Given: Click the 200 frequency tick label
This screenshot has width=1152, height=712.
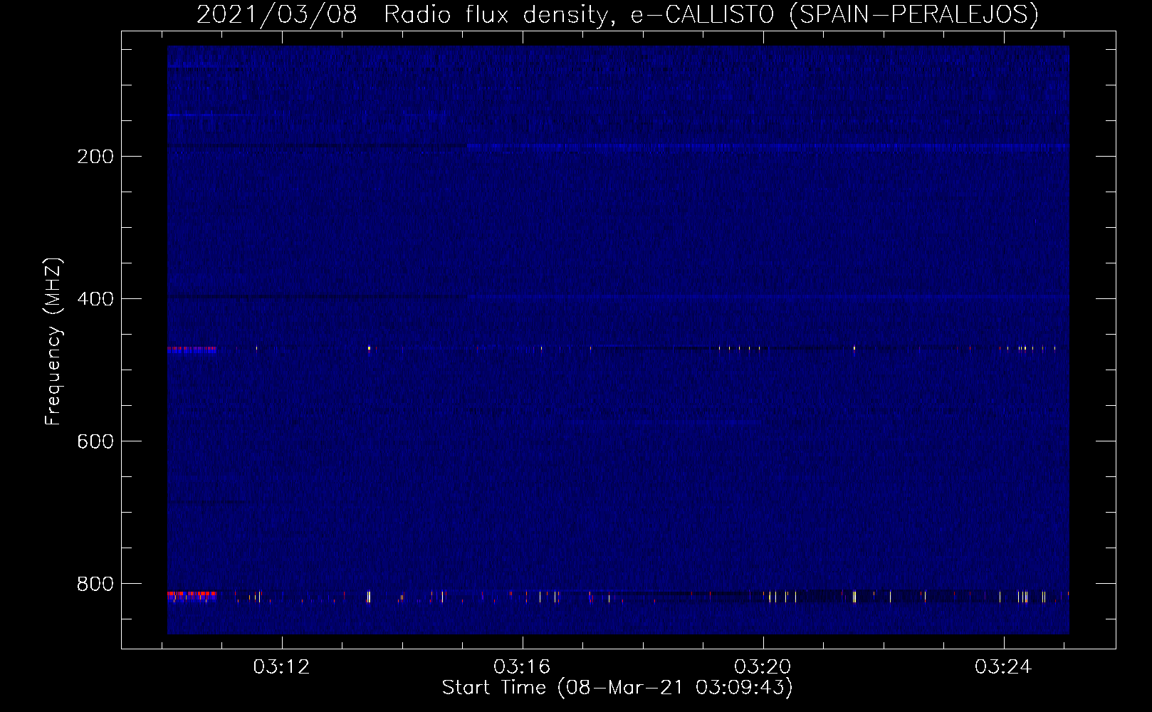Looking at the screenshot, I should [95, 157].
